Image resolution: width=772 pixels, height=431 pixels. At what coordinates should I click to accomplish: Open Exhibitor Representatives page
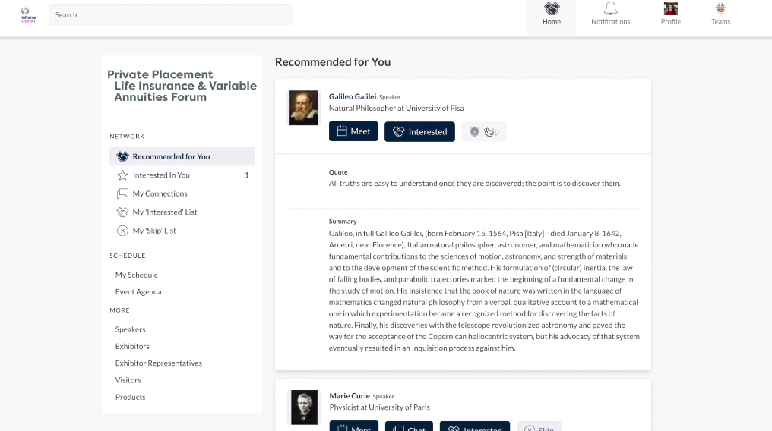[159, 363]
